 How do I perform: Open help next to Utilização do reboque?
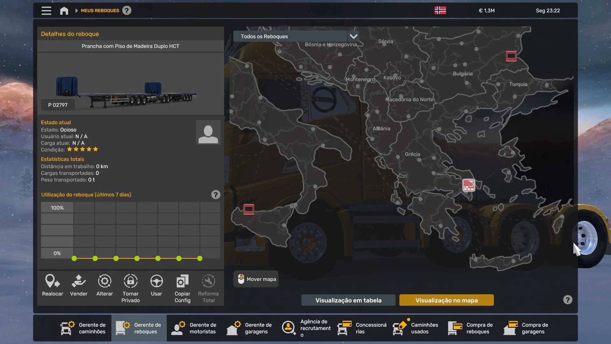coord(215,195)
